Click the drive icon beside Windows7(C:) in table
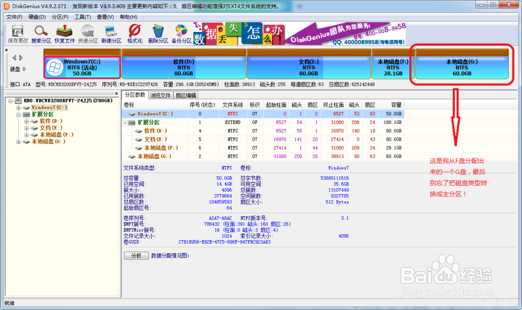The image size is (522, 310). 132,114
